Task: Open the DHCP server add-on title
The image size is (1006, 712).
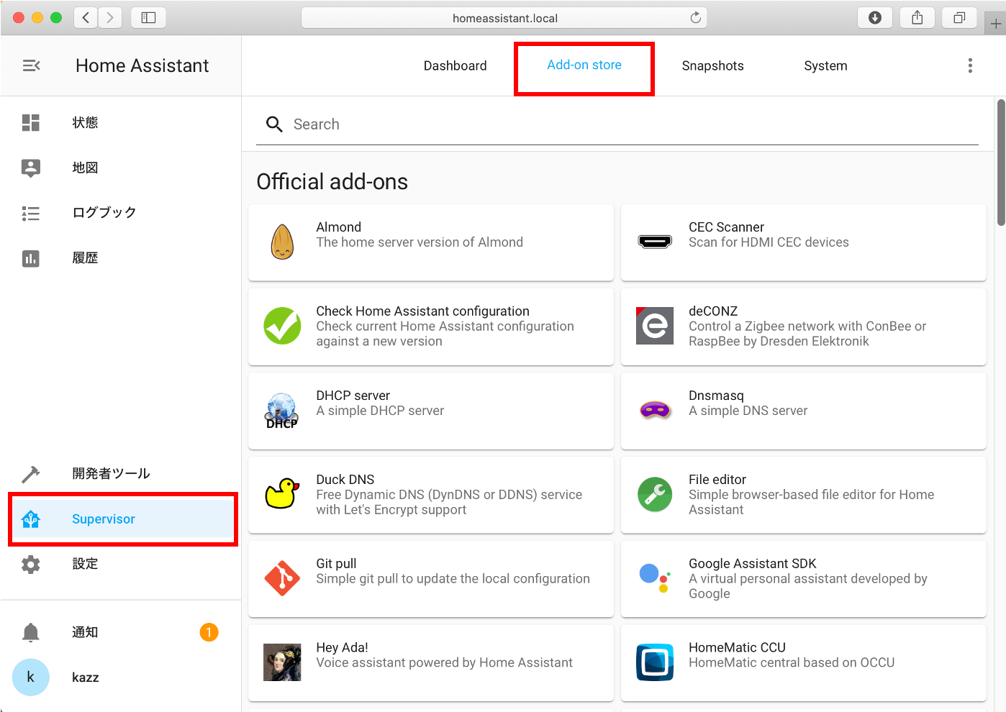Action: pos(353,396)
